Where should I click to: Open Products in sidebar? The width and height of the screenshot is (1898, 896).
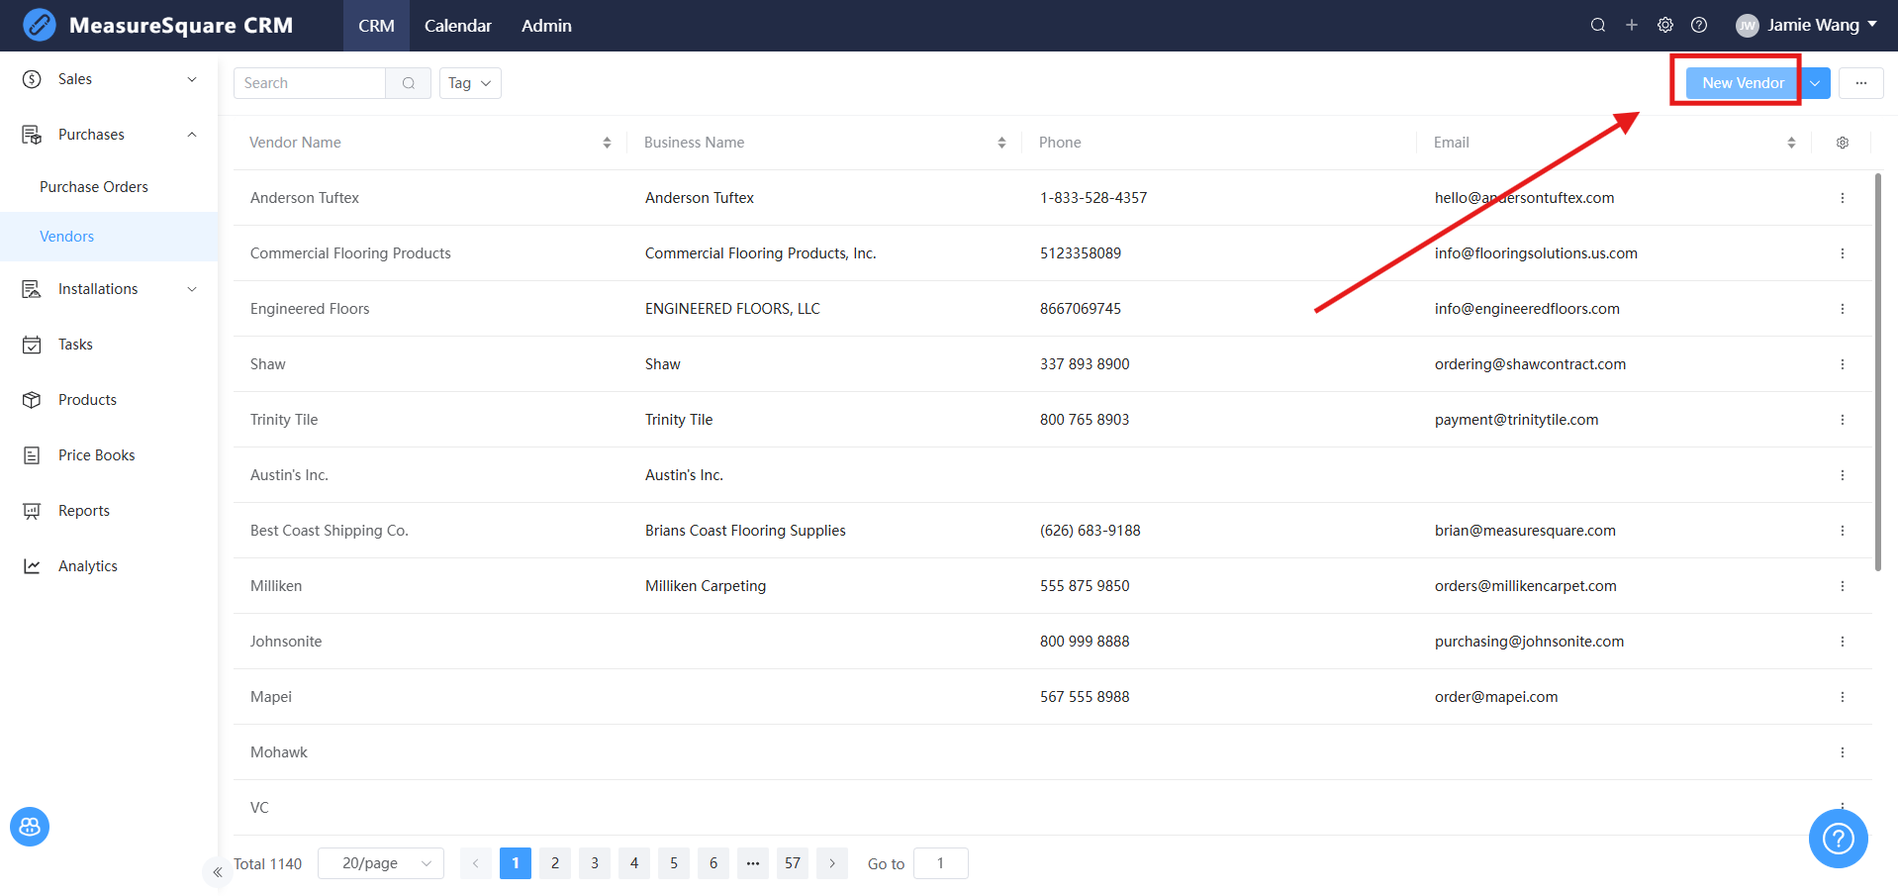[109, 400]
